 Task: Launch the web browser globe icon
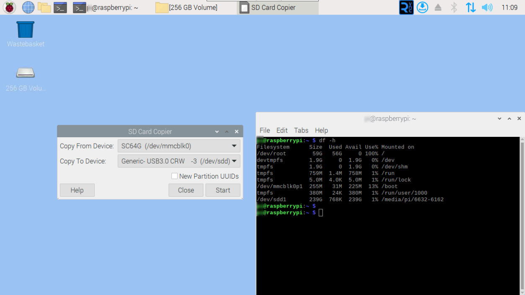click(28, 7)
